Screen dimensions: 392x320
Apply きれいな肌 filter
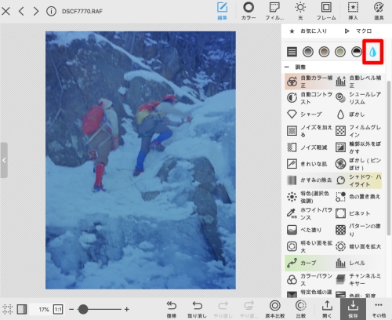coord(310,164)
